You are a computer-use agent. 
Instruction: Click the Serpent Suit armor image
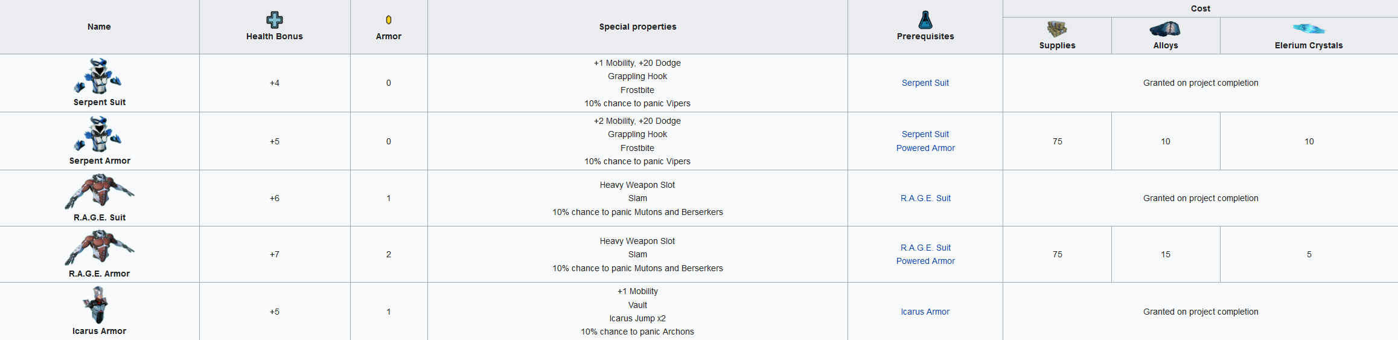(98, 76)
